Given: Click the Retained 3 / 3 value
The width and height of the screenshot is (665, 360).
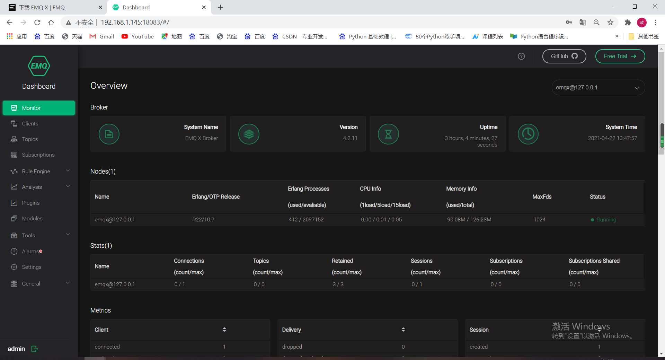Looking at the screenshot, I should pyautogui.click(x=338, y=284).
